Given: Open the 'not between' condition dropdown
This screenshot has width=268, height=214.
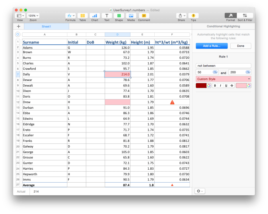Looking at the screenshot, I should [x=223, y=66].
